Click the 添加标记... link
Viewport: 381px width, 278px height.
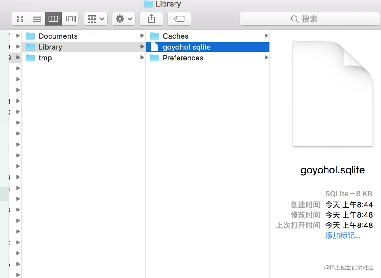pyautogui.click(x=343, y=236)
